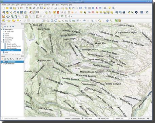Viewport: 155px width, 123px height.
Task: Click the Coordinate field in status bar
Action: tap(76, 119)
